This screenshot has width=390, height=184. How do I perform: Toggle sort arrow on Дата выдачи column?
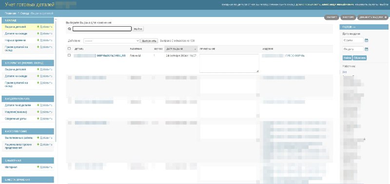[x=195, y=49]
